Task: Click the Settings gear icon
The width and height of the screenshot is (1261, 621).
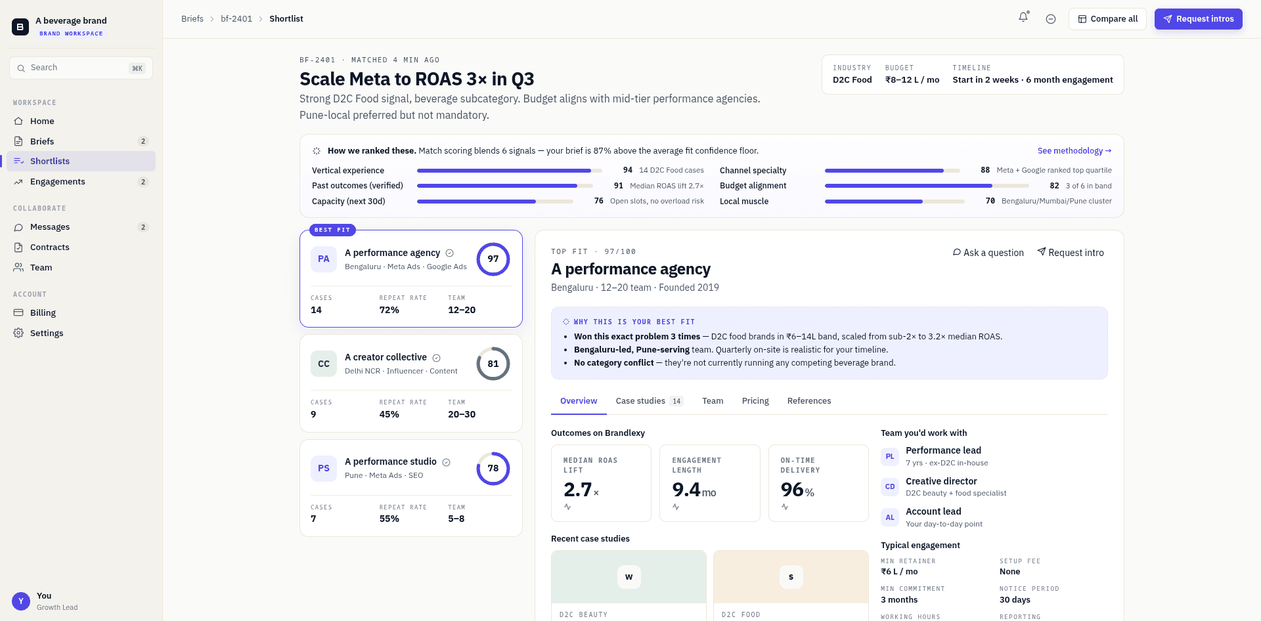Action: 18,333
